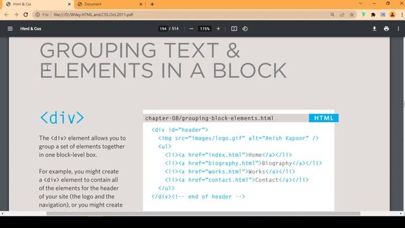
Task: Click the GROUPING TEXT & heading line
Action: [x=140, y=50]
